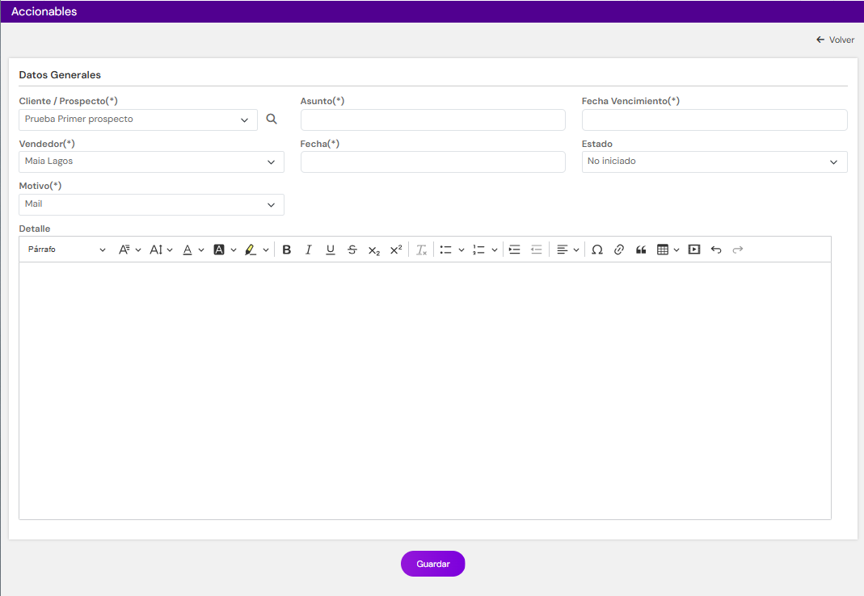Screen dimensions: 864x596
Task: Toggle italic formatting in the editor
Action: tap(309, 250)
